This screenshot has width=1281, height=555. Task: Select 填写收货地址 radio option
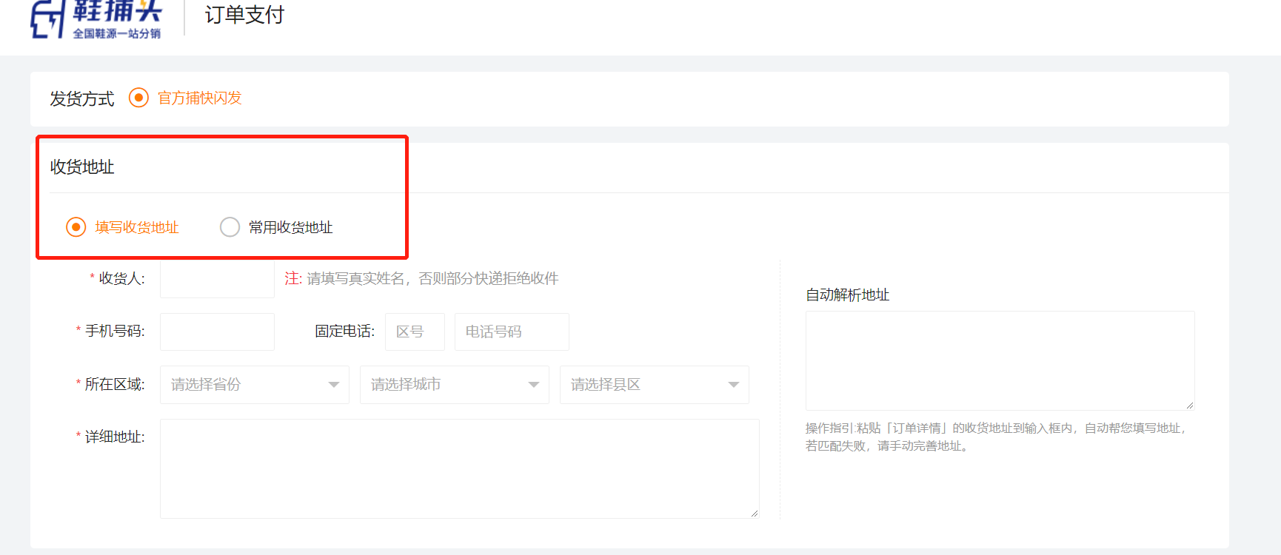76,227
